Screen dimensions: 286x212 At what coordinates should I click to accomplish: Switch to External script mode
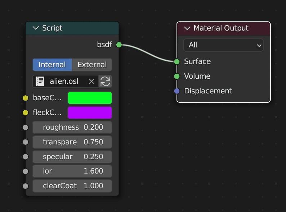coord(92,65)
